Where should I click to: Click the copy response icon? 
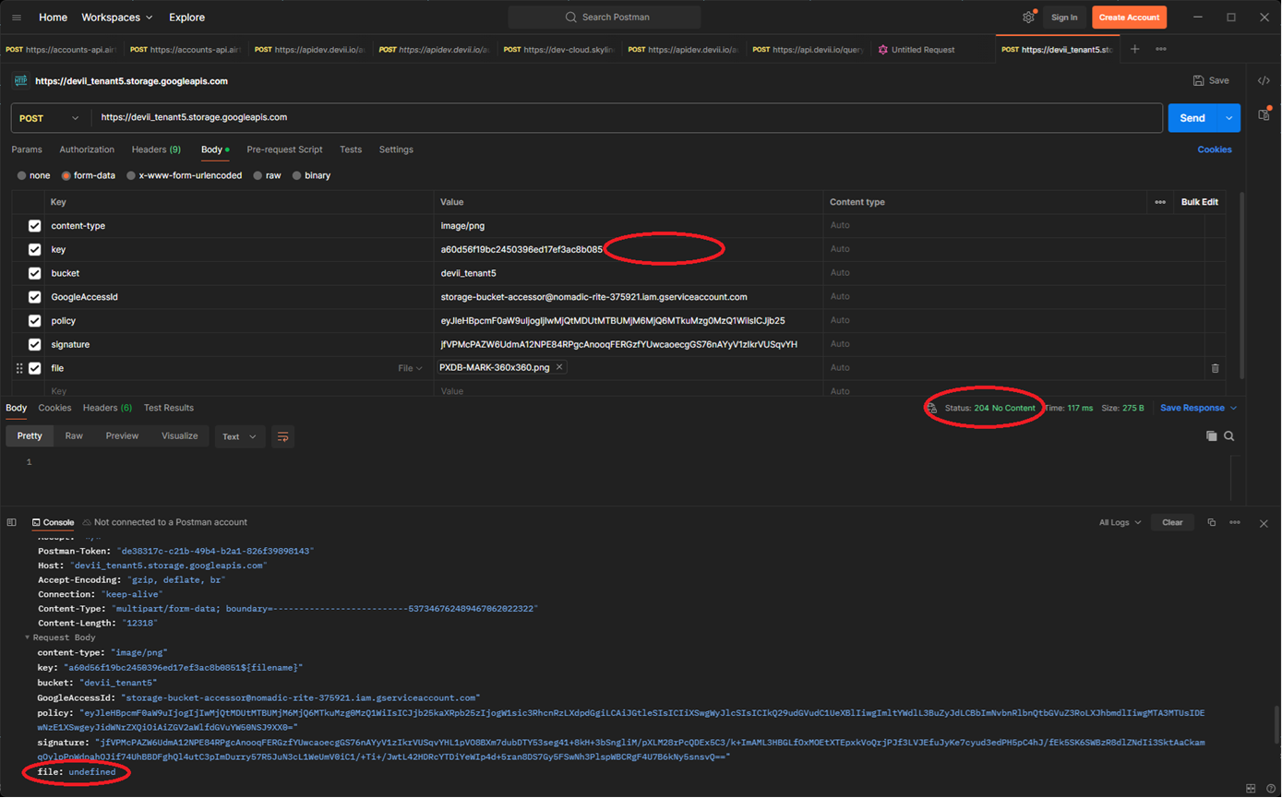pos(1212,435)
